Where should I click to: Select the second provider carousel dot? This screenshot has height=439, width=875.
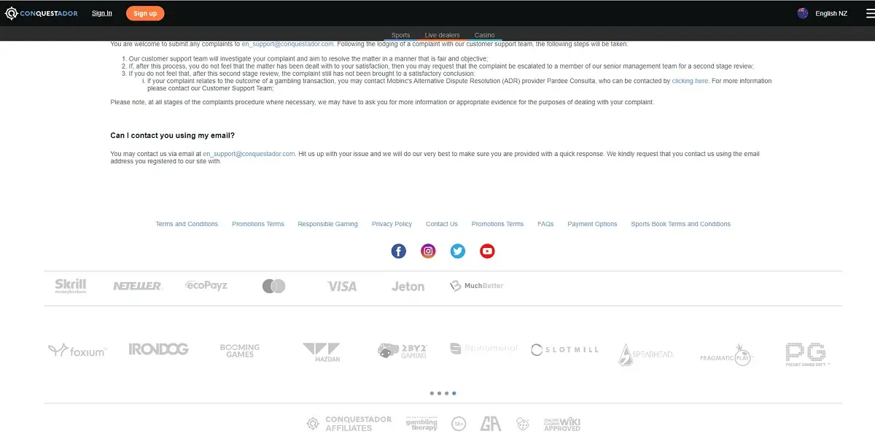(x=439, y=393)
